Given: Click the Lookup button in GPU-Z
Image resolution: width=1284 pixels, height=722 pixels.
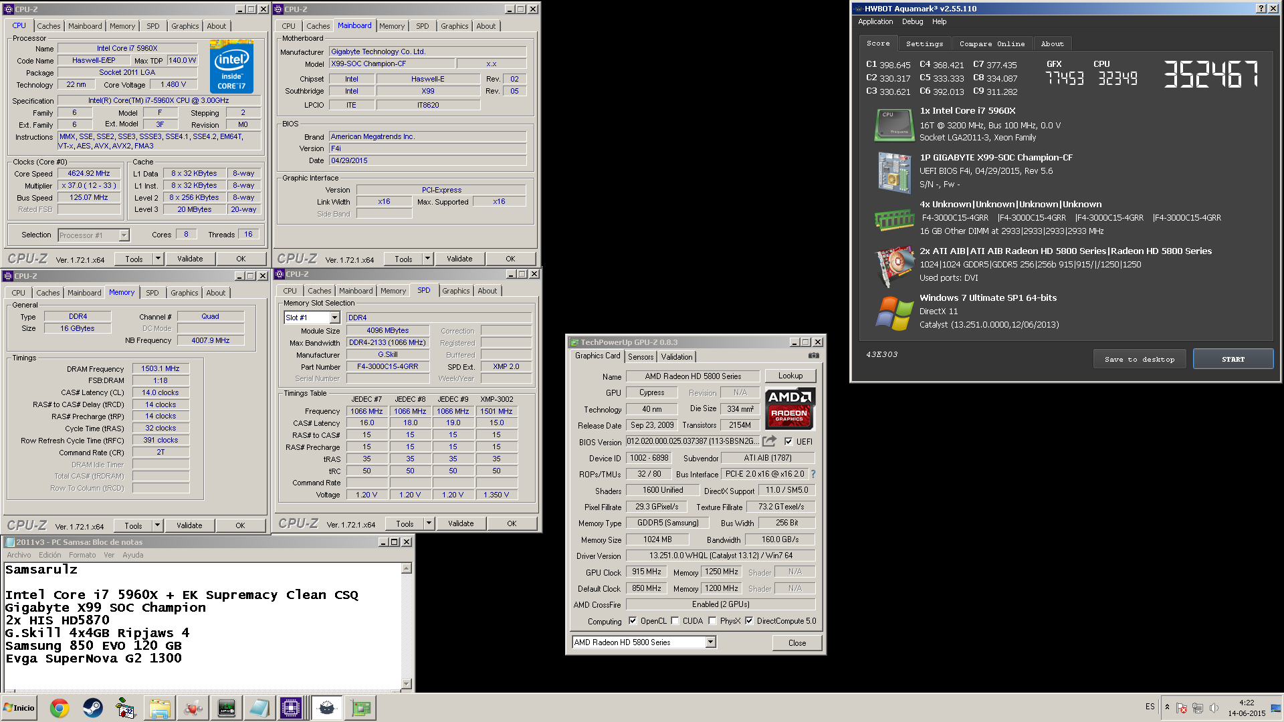Looking at the screenshot, I should click(x=790, y=376).
